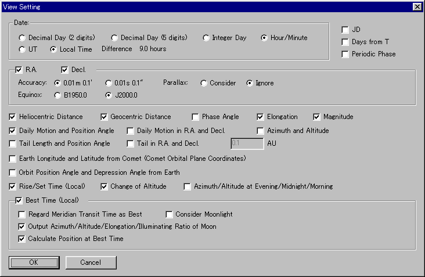Enable Tail Length and Position Angle
425x277 pixels.
(x=13, y=143)
